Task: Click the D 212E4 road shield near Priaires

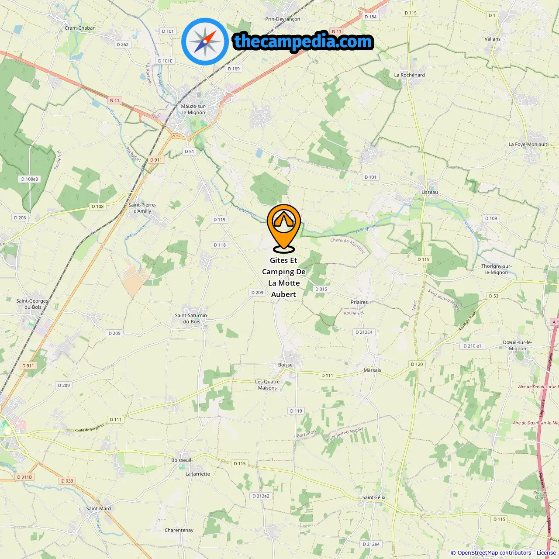Action: (364, 332)
